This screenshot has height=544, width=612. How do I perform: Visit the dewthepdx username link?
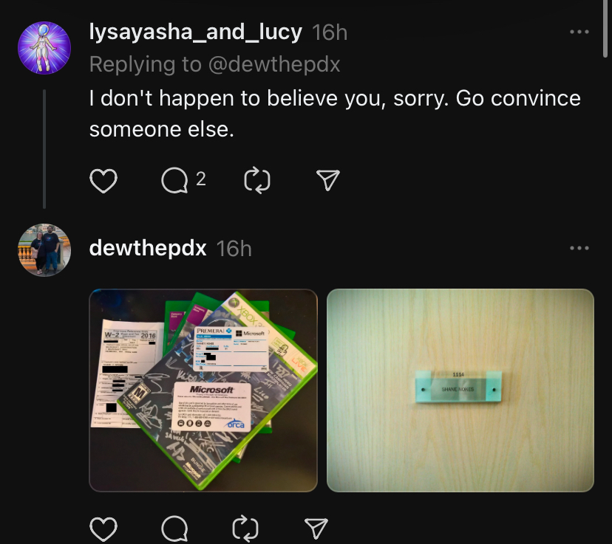click(148, 248)
